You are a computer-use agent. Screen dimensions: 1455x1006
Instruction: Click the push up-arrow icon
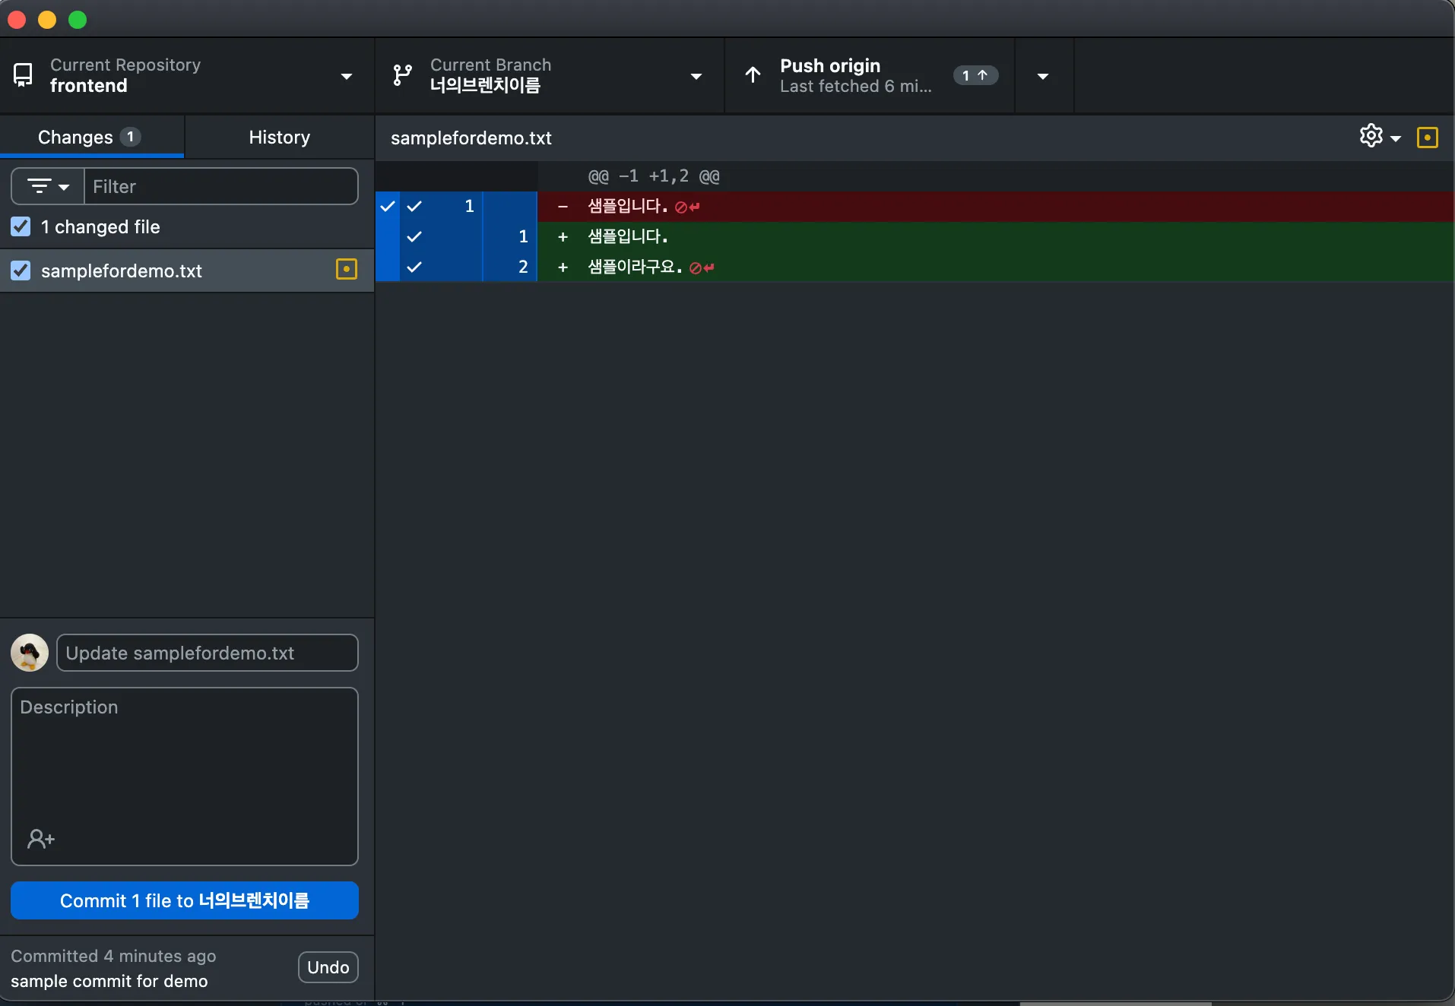753,75
